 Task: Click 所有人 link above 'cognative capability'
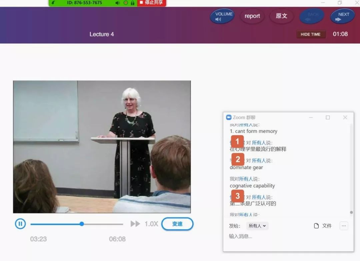pos(246,179)
